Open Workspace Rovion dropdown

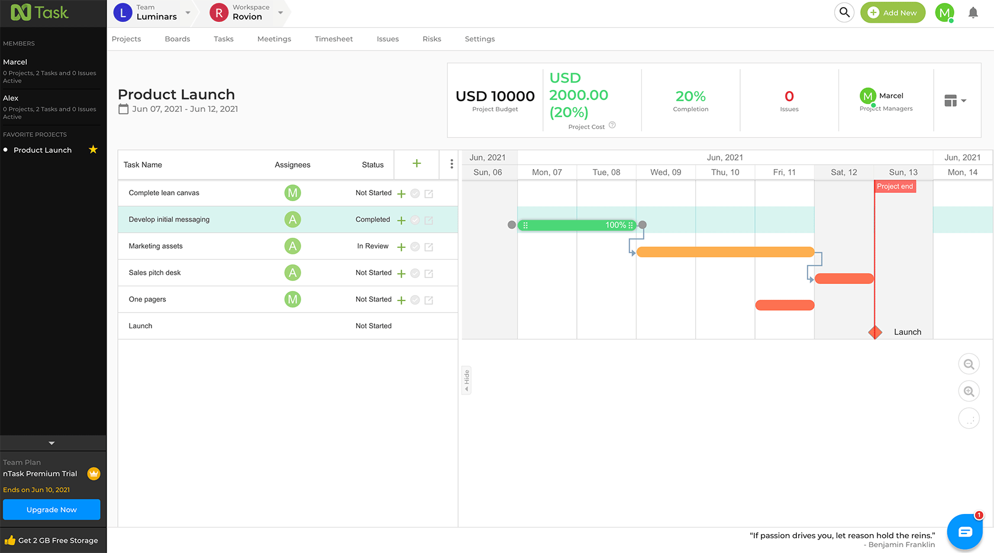click(x=280, y=12)
